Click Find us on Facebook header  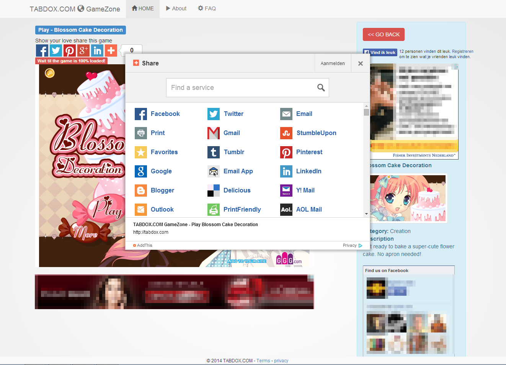tap(387, 270)
